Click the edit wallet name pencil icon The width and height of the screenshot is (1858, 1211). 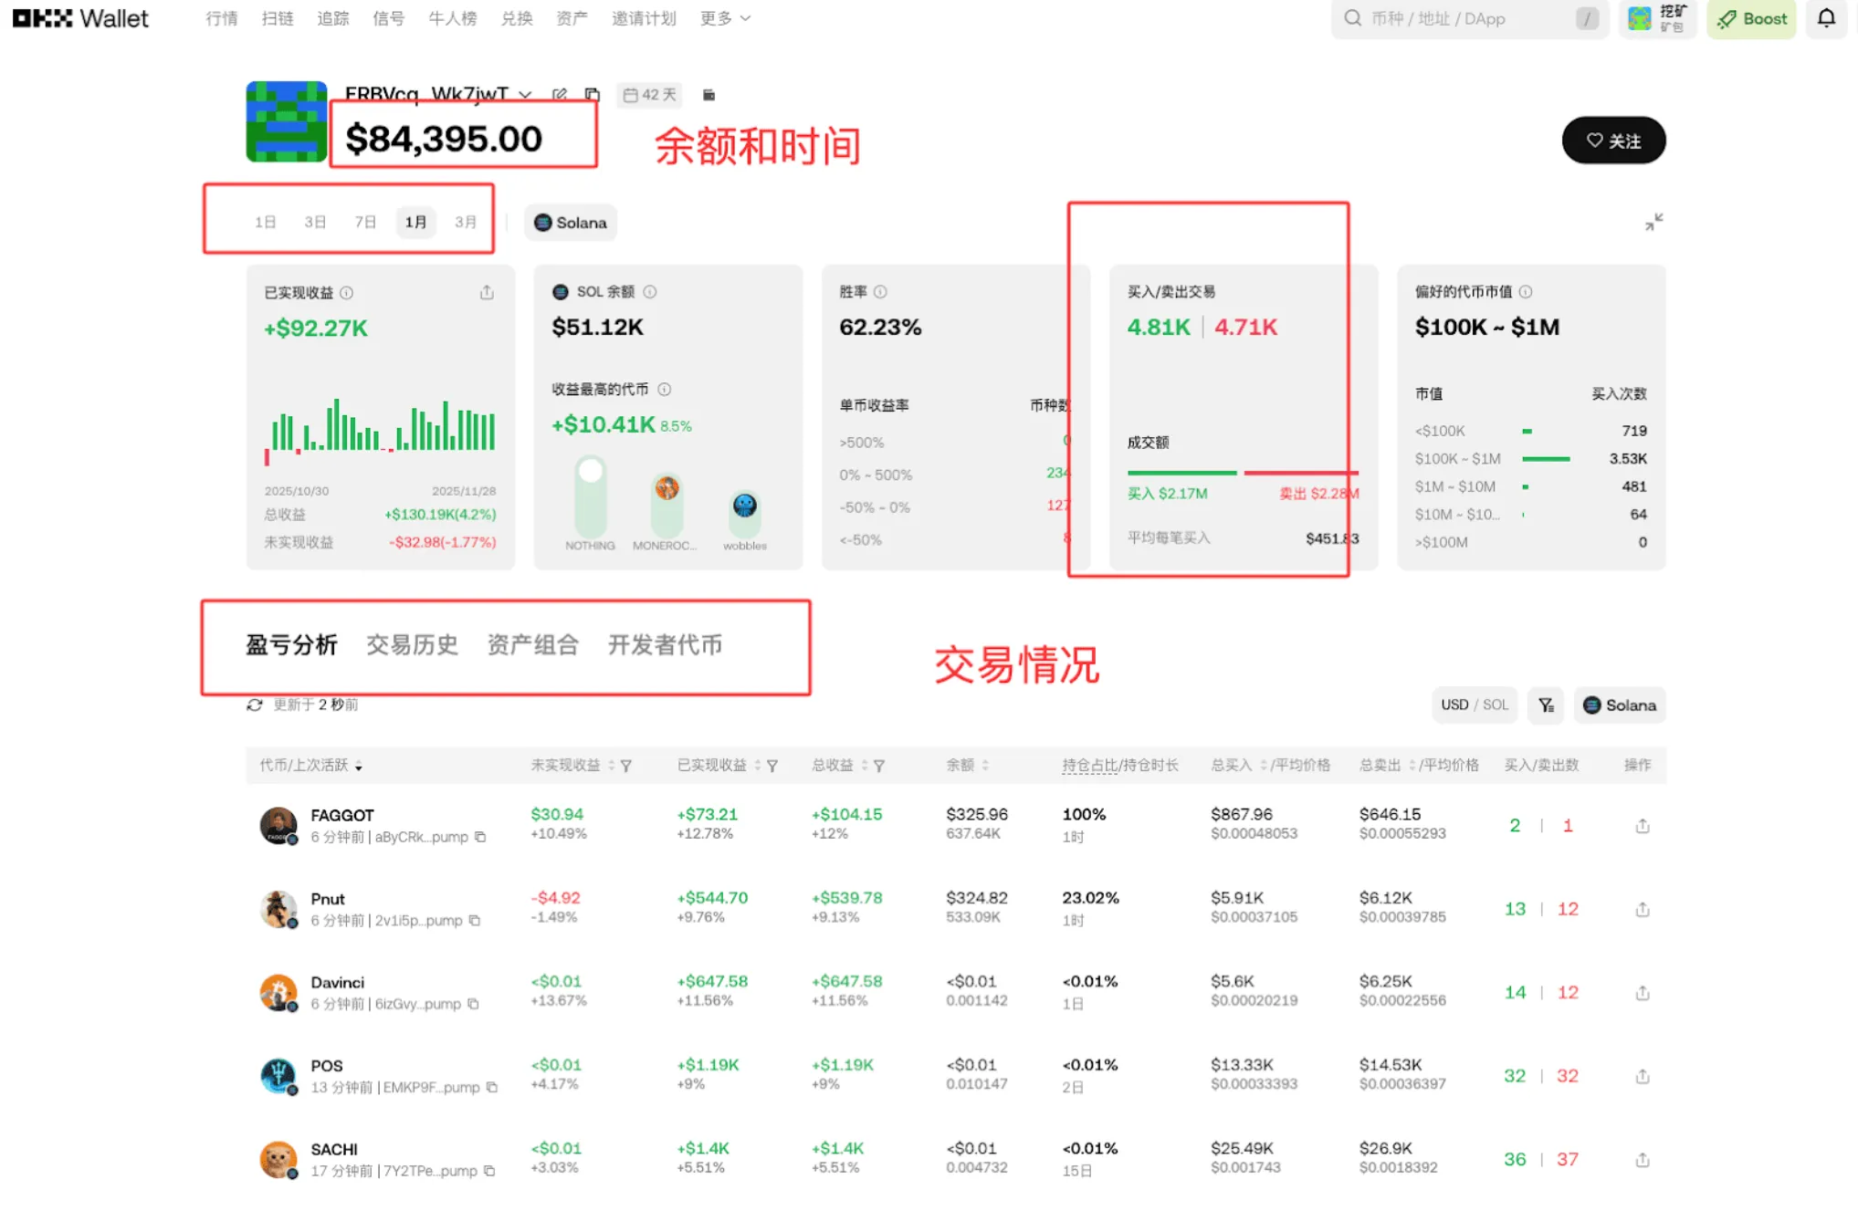[x=560, y=95]
